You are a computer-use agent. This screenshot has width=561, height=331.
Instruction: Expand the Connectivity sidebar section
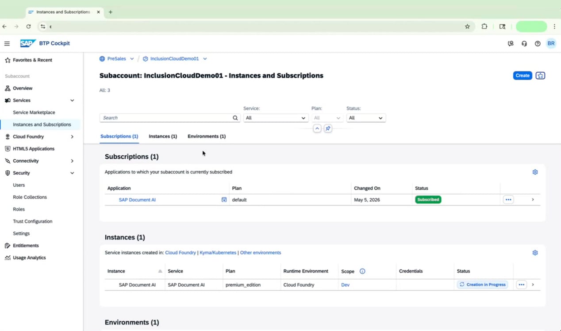[x=72, y=161]
